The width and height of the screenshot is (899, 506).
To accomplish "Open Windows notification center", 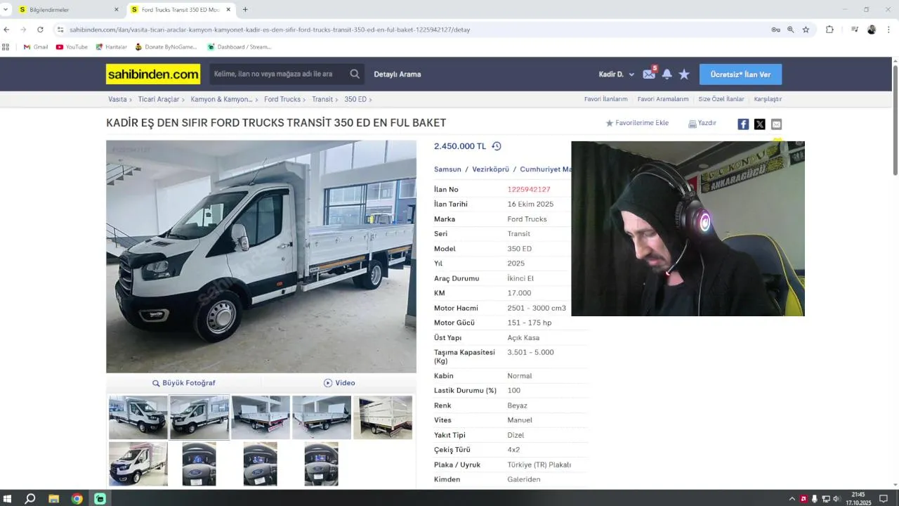I will coord(884,498).
